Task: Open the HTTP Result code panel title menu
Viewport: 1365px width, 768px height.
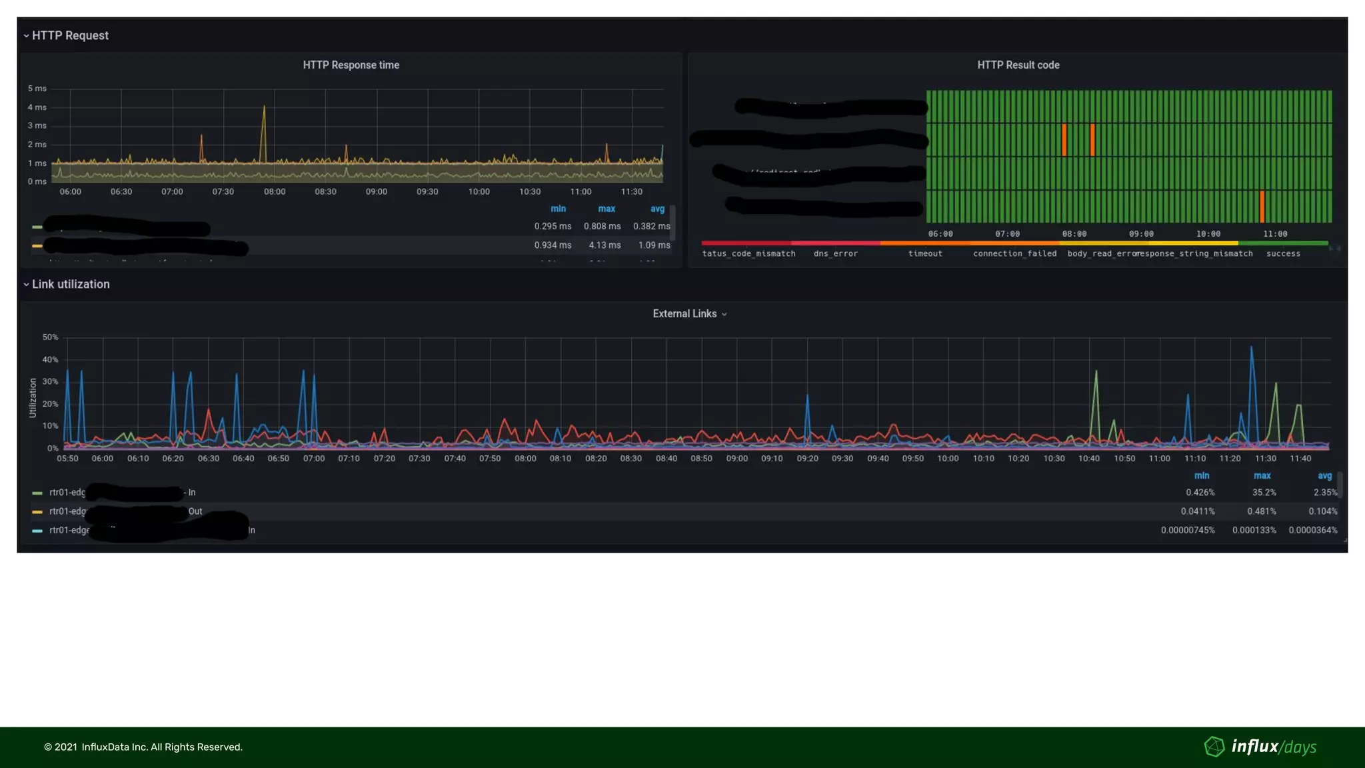Action: (1018, 65)
